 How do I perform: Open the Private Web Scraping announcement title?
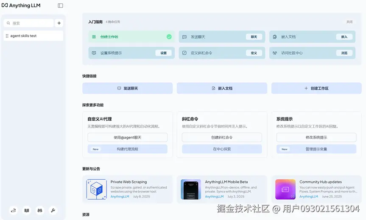click(129, 182)
